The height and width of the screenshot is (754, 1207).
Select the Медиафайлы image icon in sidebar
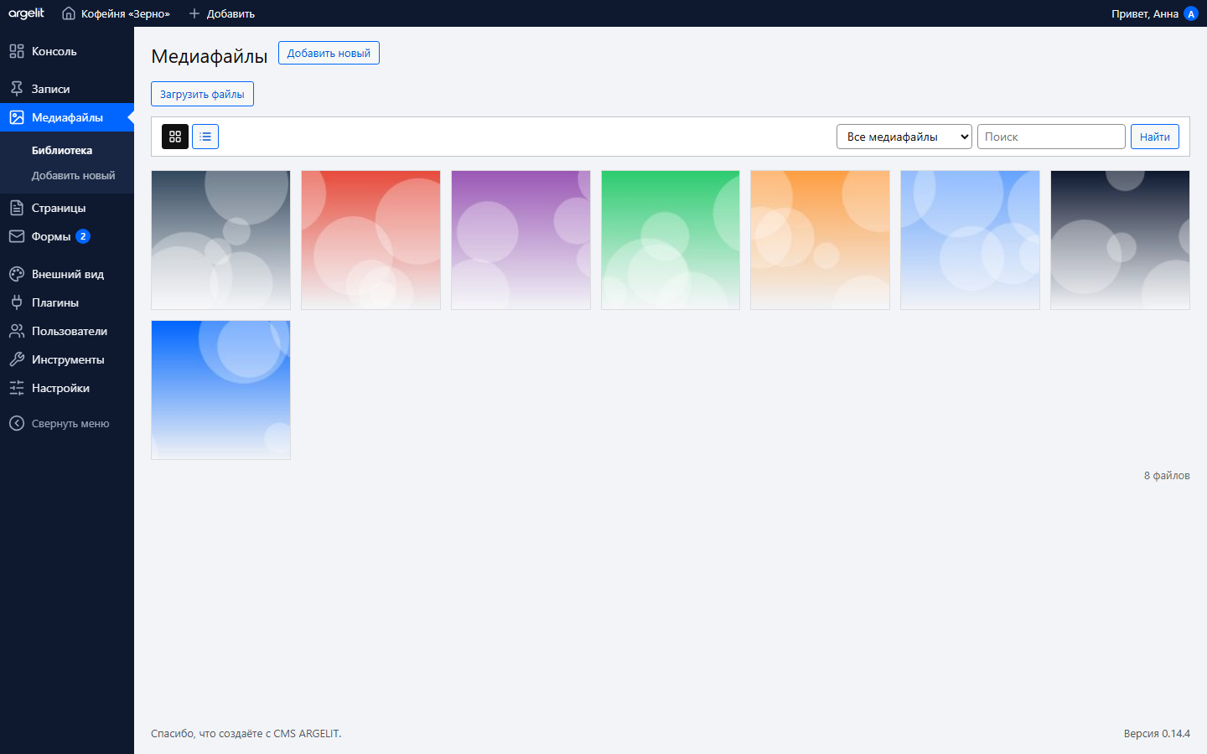coord(17,117)
